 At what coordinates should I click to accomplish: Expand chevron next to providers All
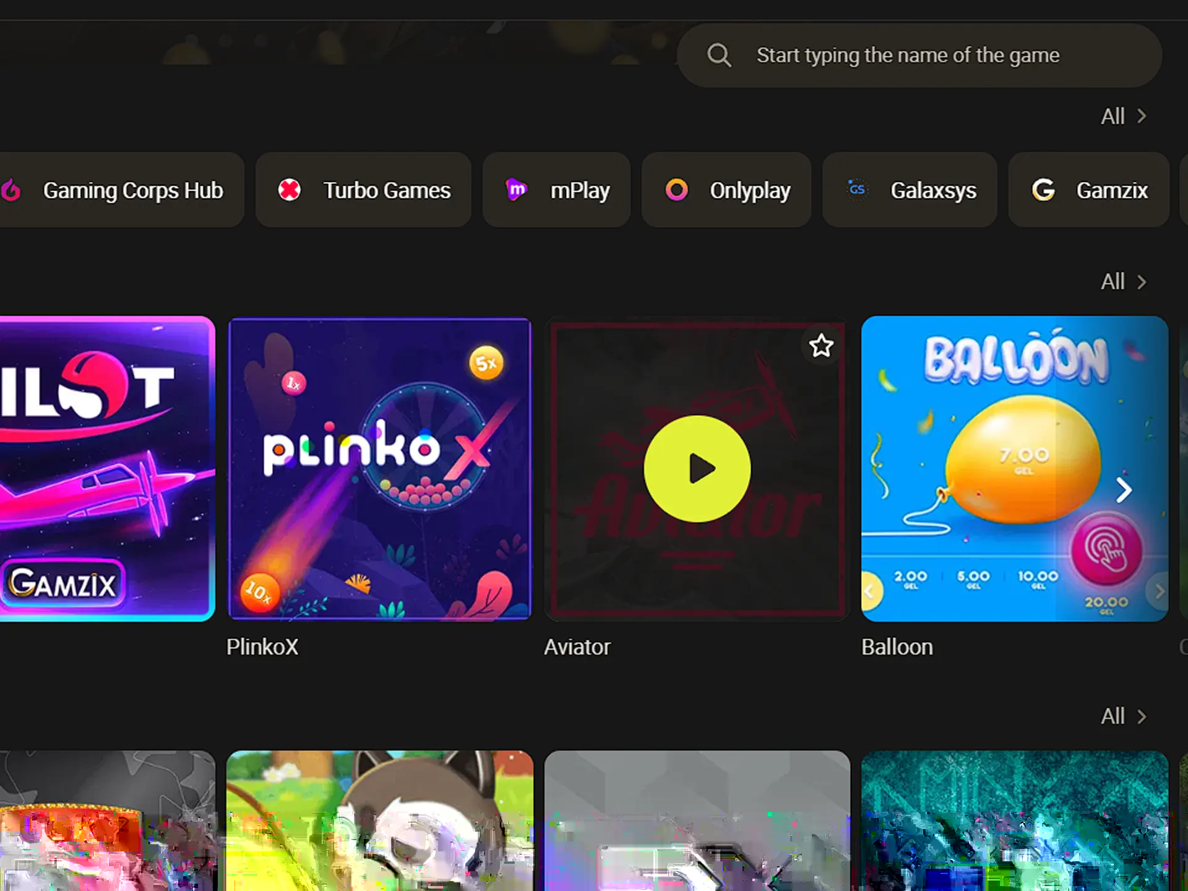tap(1142, 116)
